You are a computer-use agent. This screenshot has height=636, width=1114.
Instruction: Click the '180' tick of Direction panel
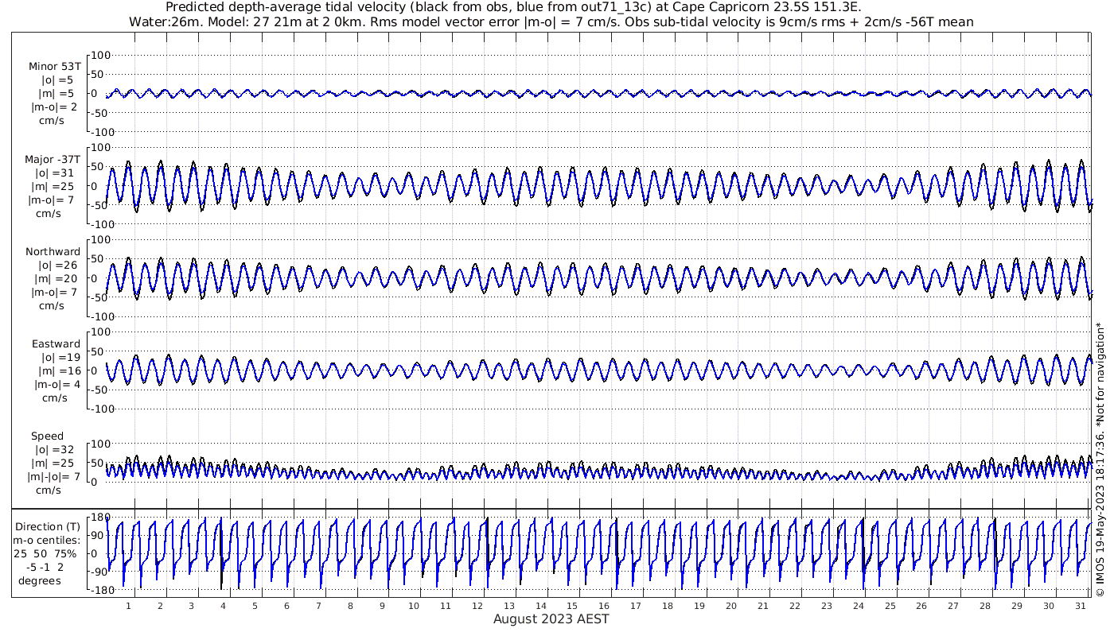(100, 518)
